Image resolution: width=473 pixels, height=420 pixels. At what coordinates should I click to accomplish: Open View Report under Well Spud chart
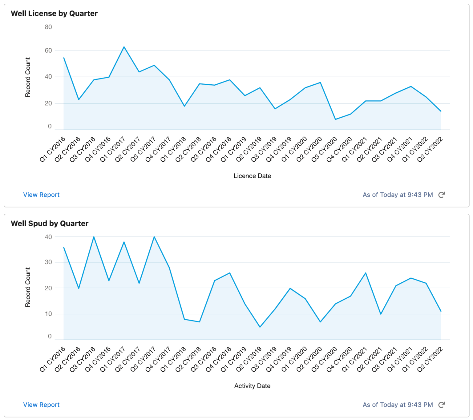click(41, 405)
